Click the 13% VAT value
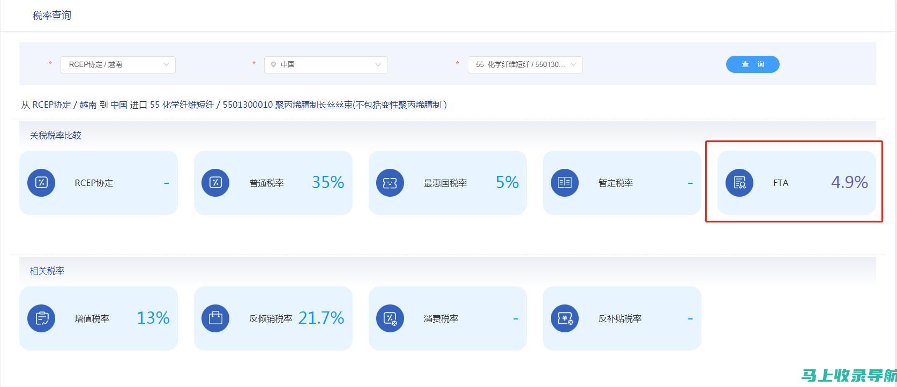 153,318
